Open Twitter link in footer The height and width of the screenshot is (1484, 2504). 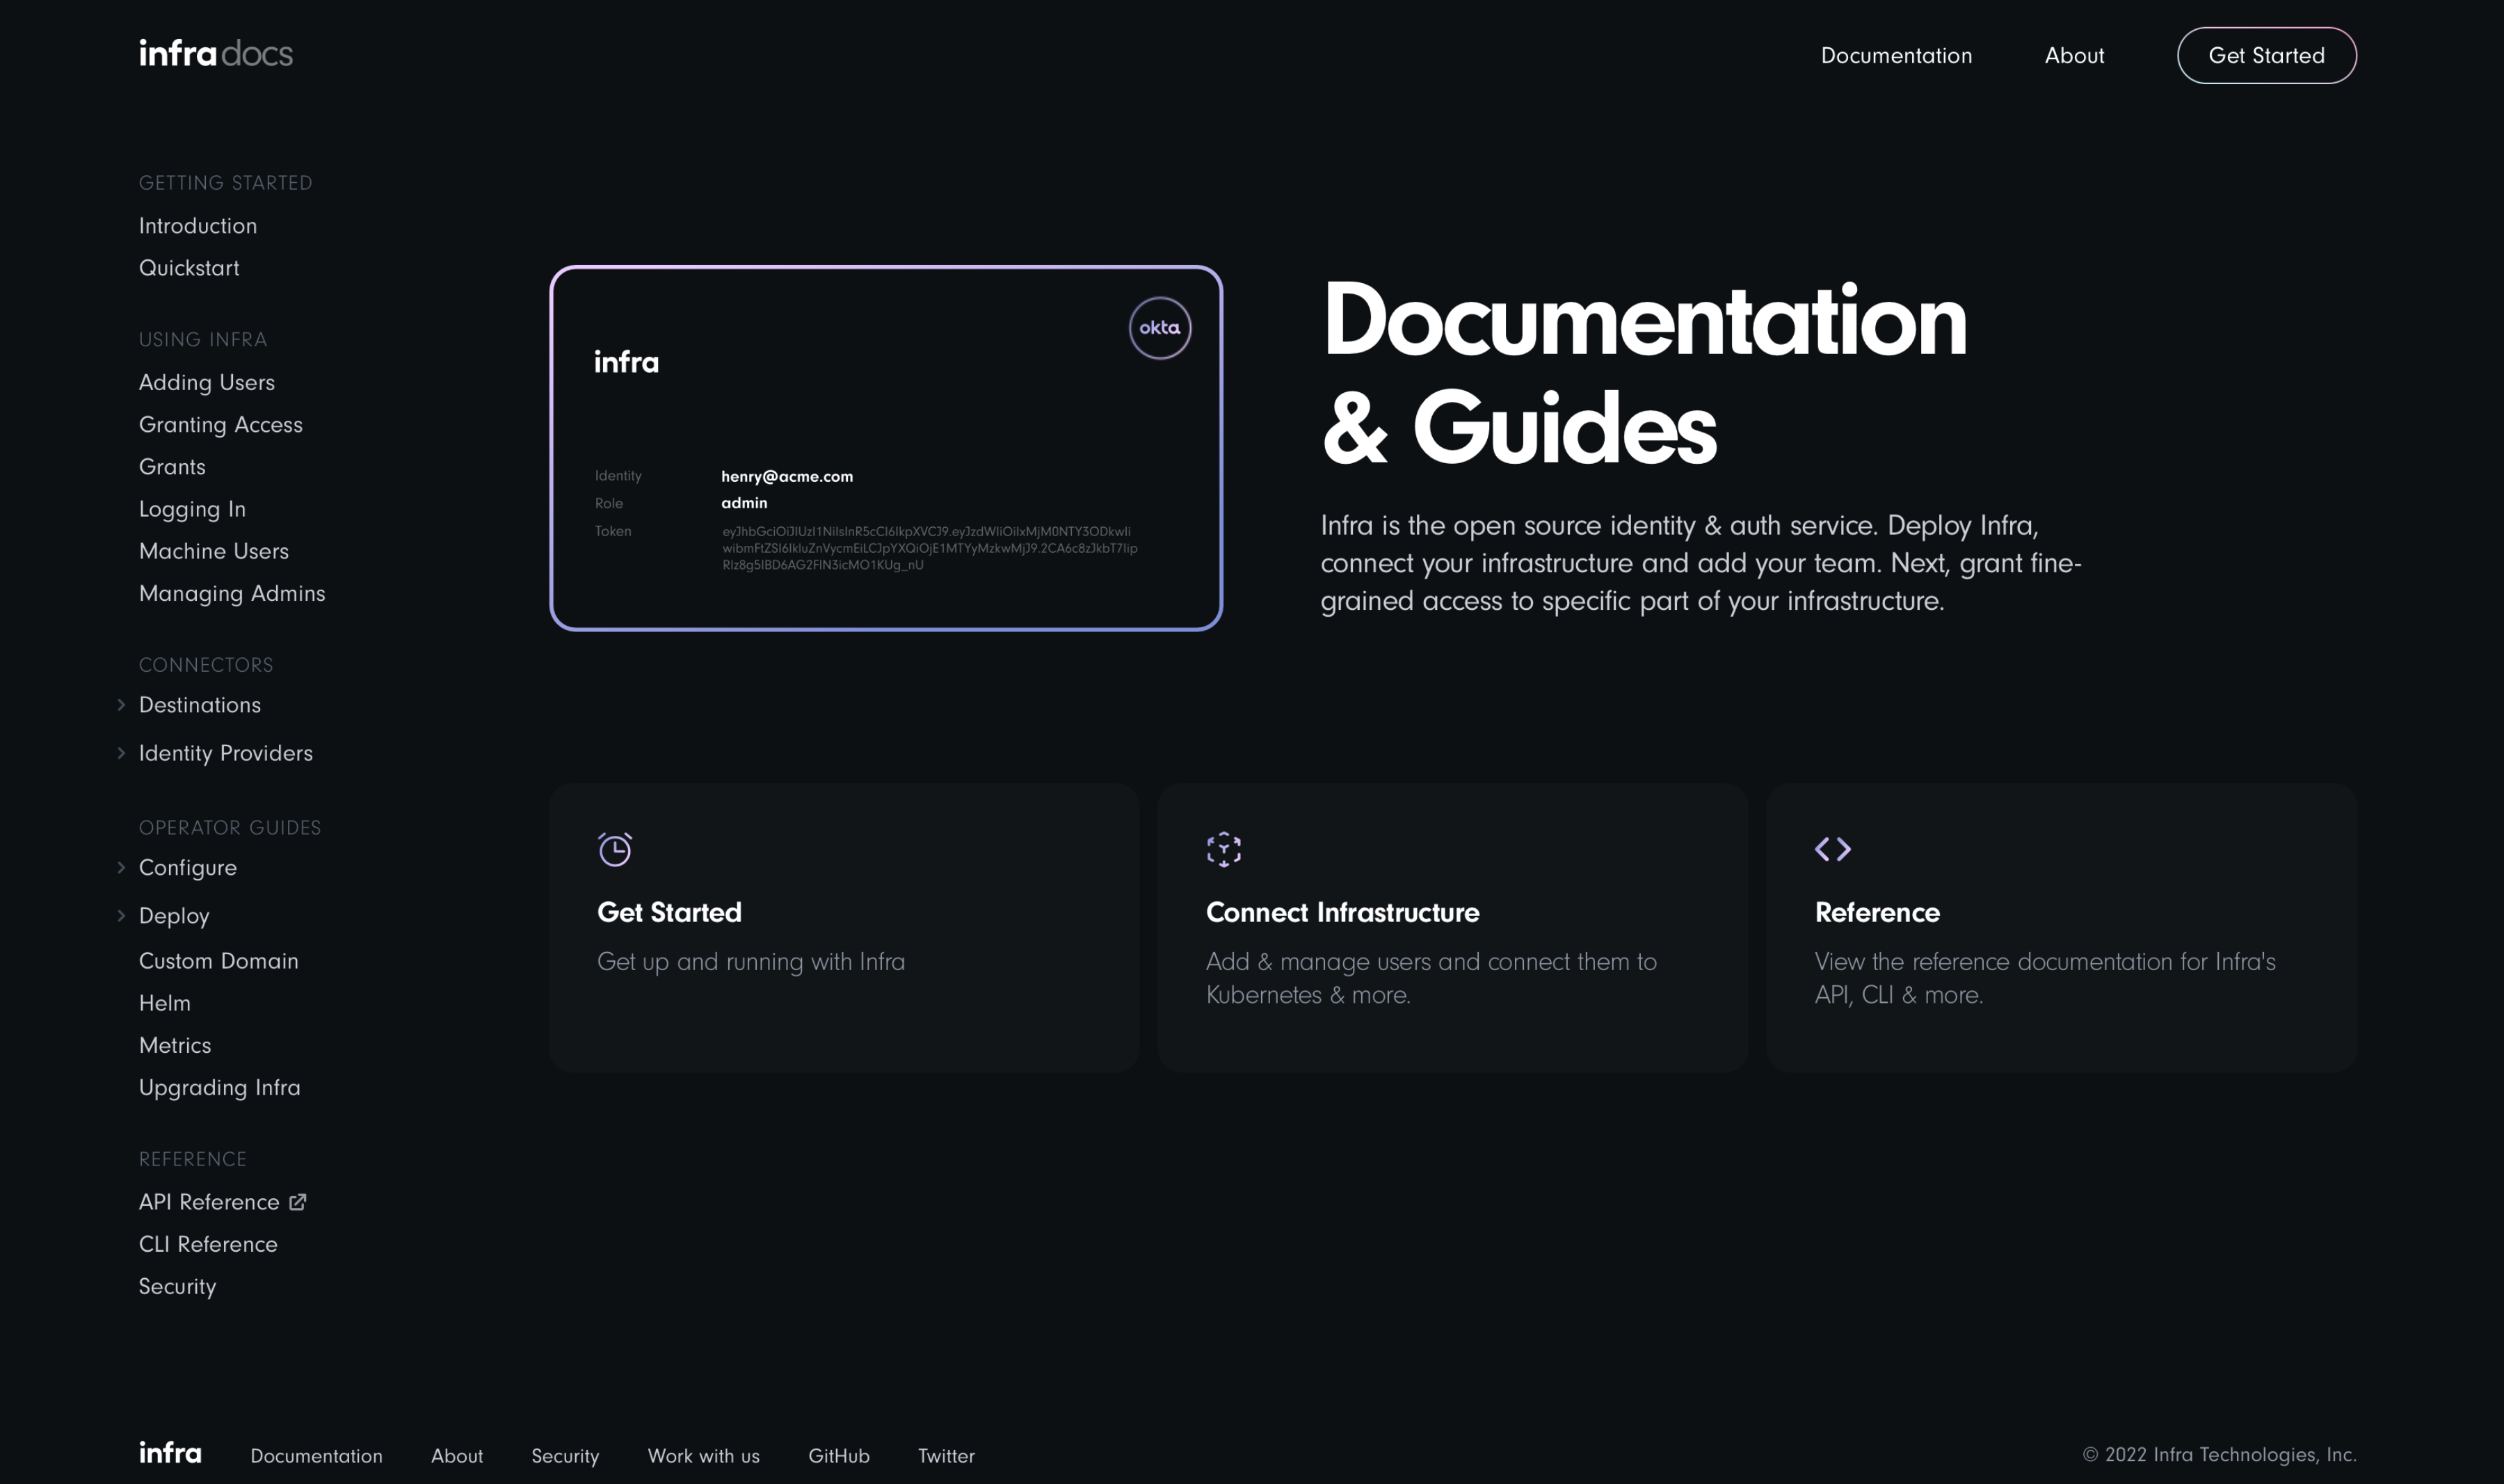[x=946, y=1456]
